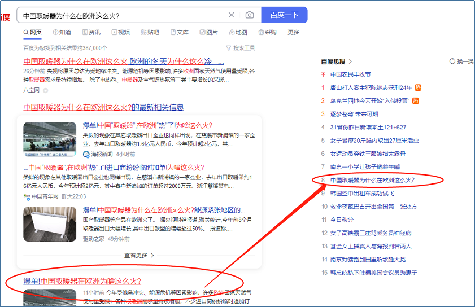Click the pinned top arrow before 中国农民丰收节
The height and width of the screenshot is (307, 475).
[x=323, y=74]
